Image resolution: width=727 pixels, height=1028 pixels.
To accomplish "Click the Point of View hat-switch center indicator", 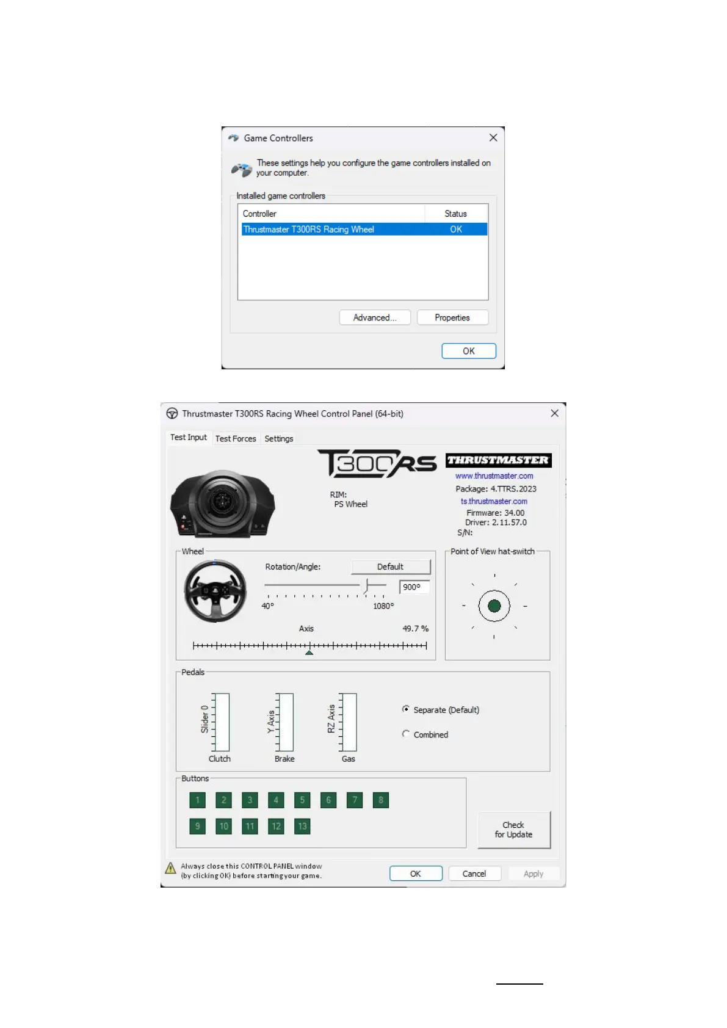I will [494, 606].
